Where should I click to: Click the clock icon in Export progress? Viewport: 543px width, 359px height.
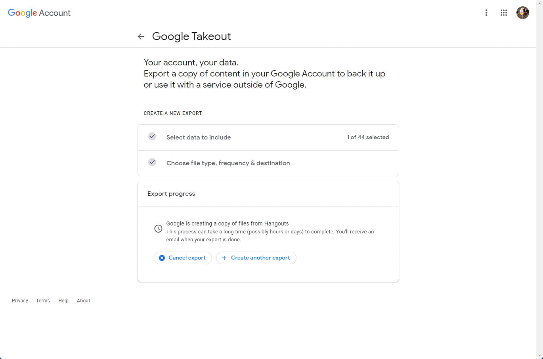pos(158,229)
